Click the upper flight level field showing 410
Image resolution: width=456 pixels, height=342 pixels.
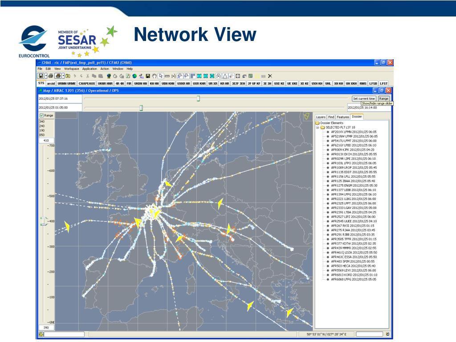coord(46,140)
